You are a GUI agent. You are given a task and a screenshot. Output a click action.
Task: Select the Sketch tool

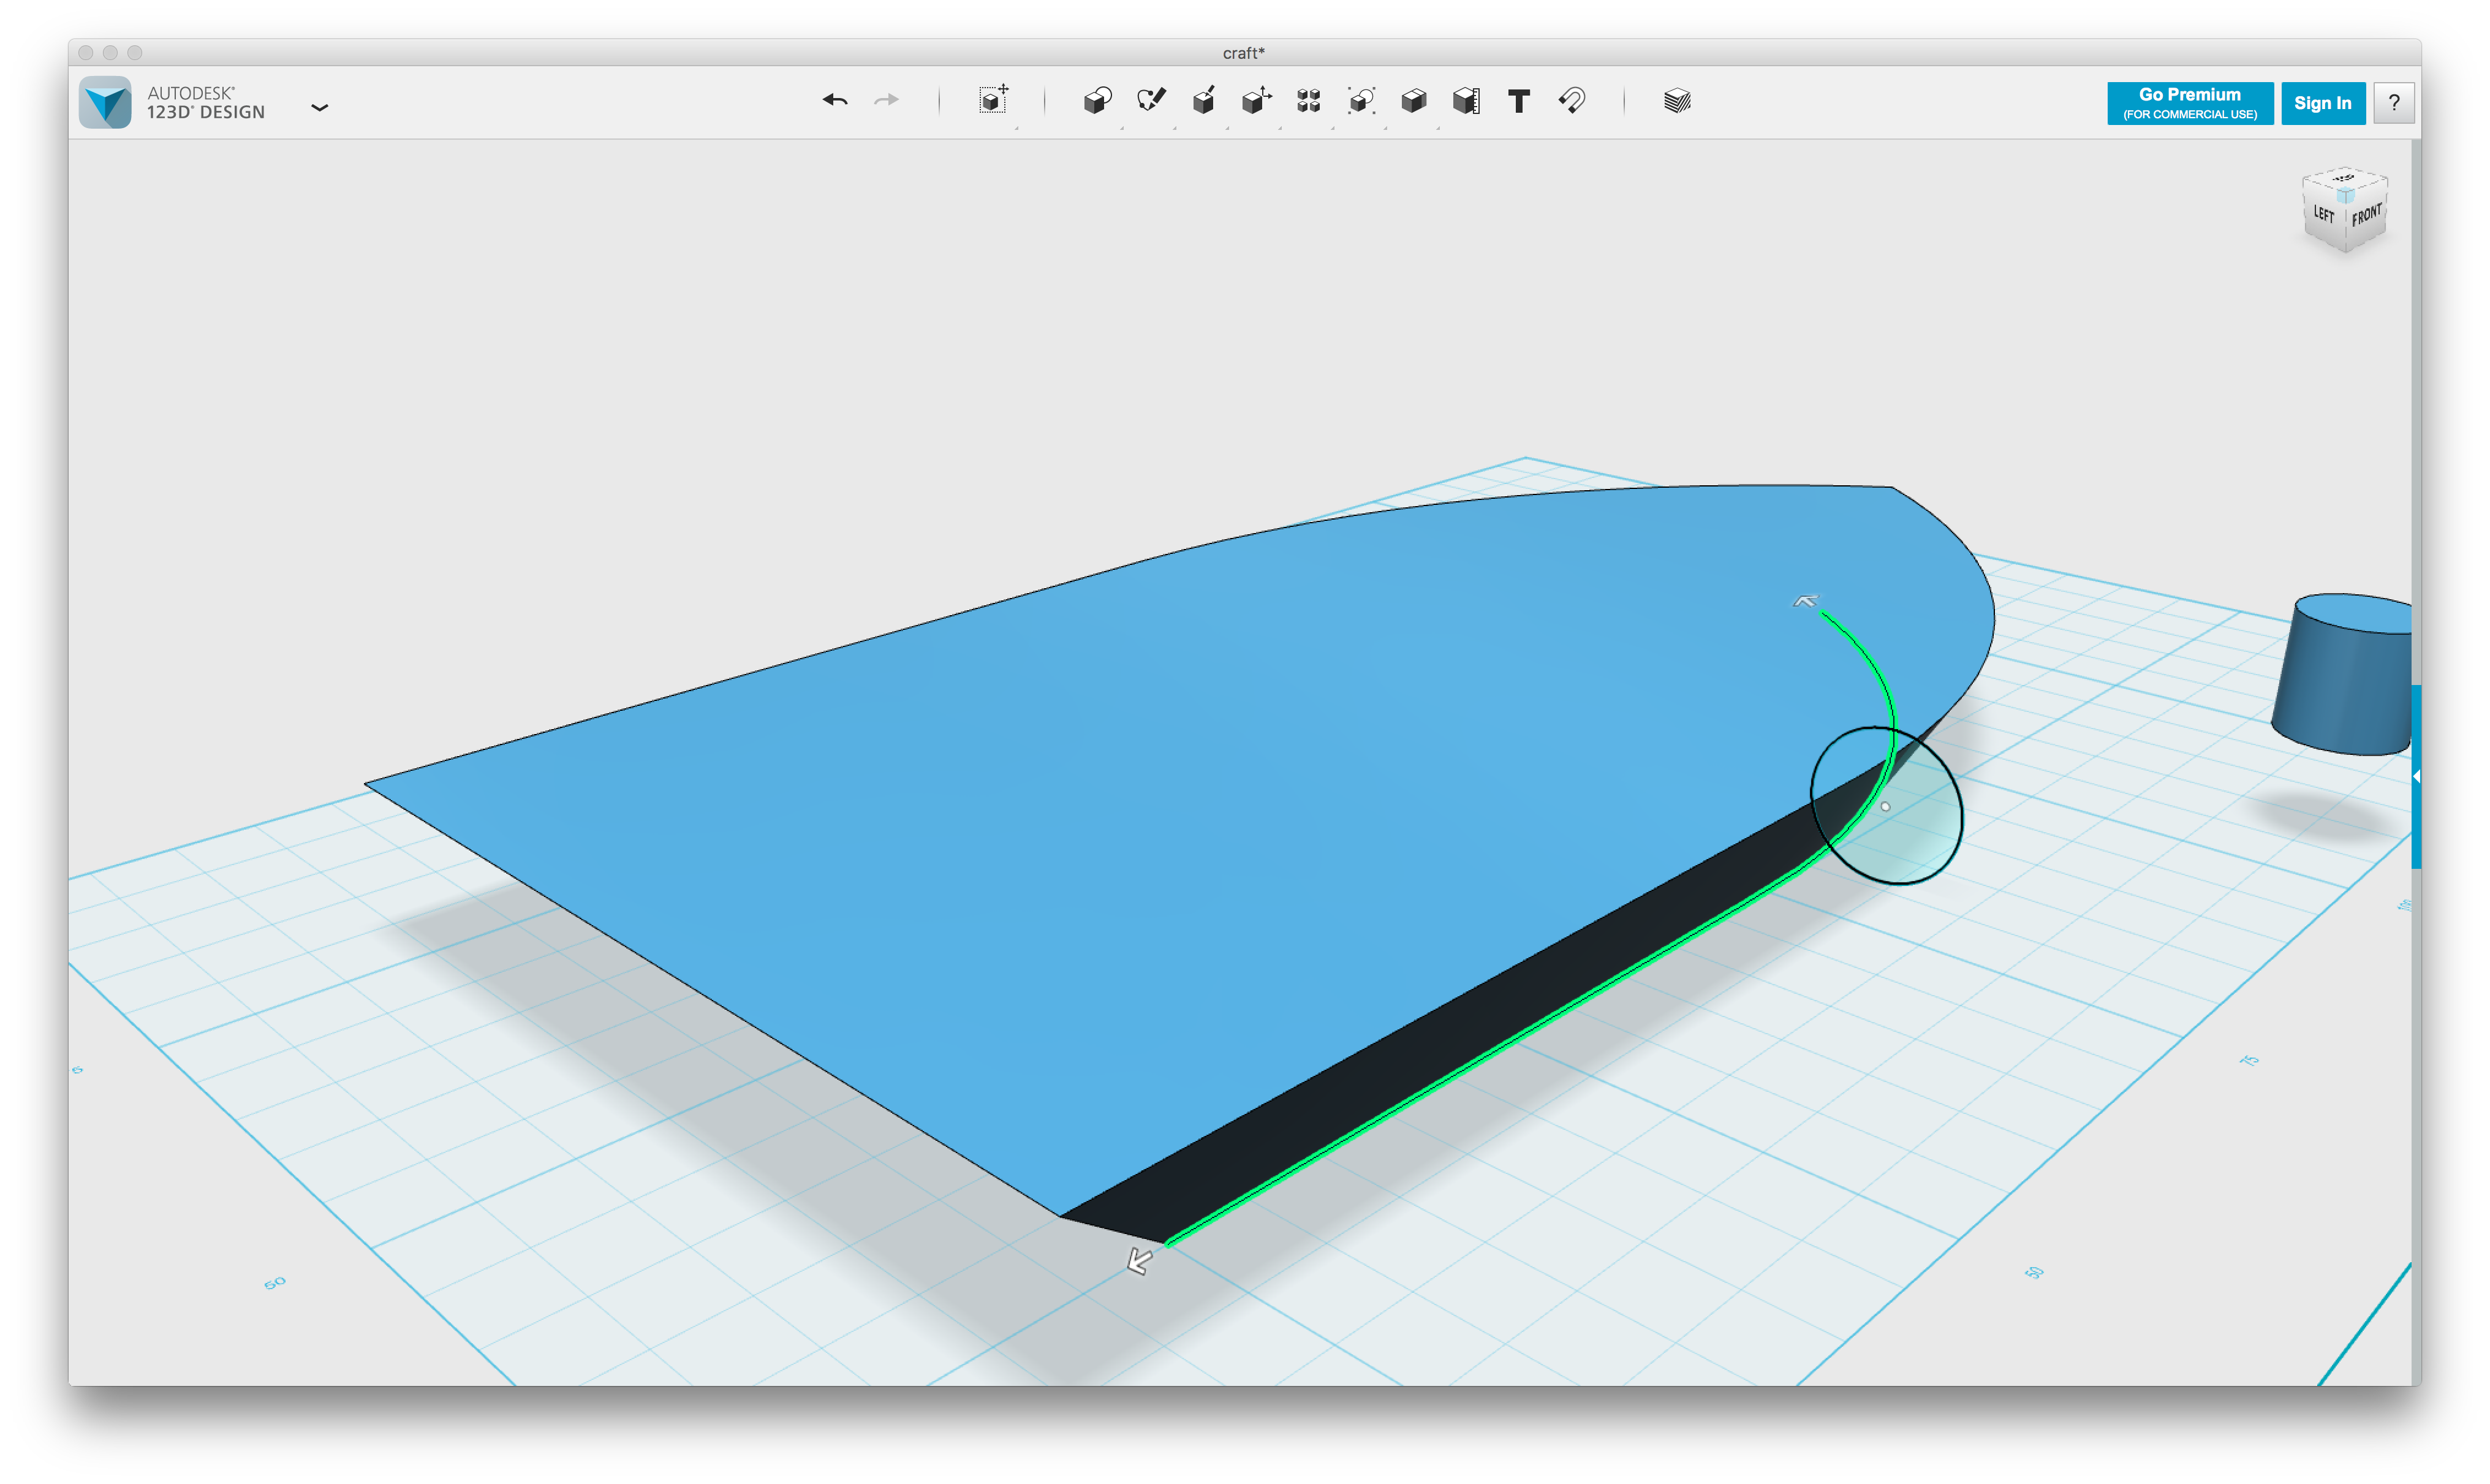(1150, 100)
